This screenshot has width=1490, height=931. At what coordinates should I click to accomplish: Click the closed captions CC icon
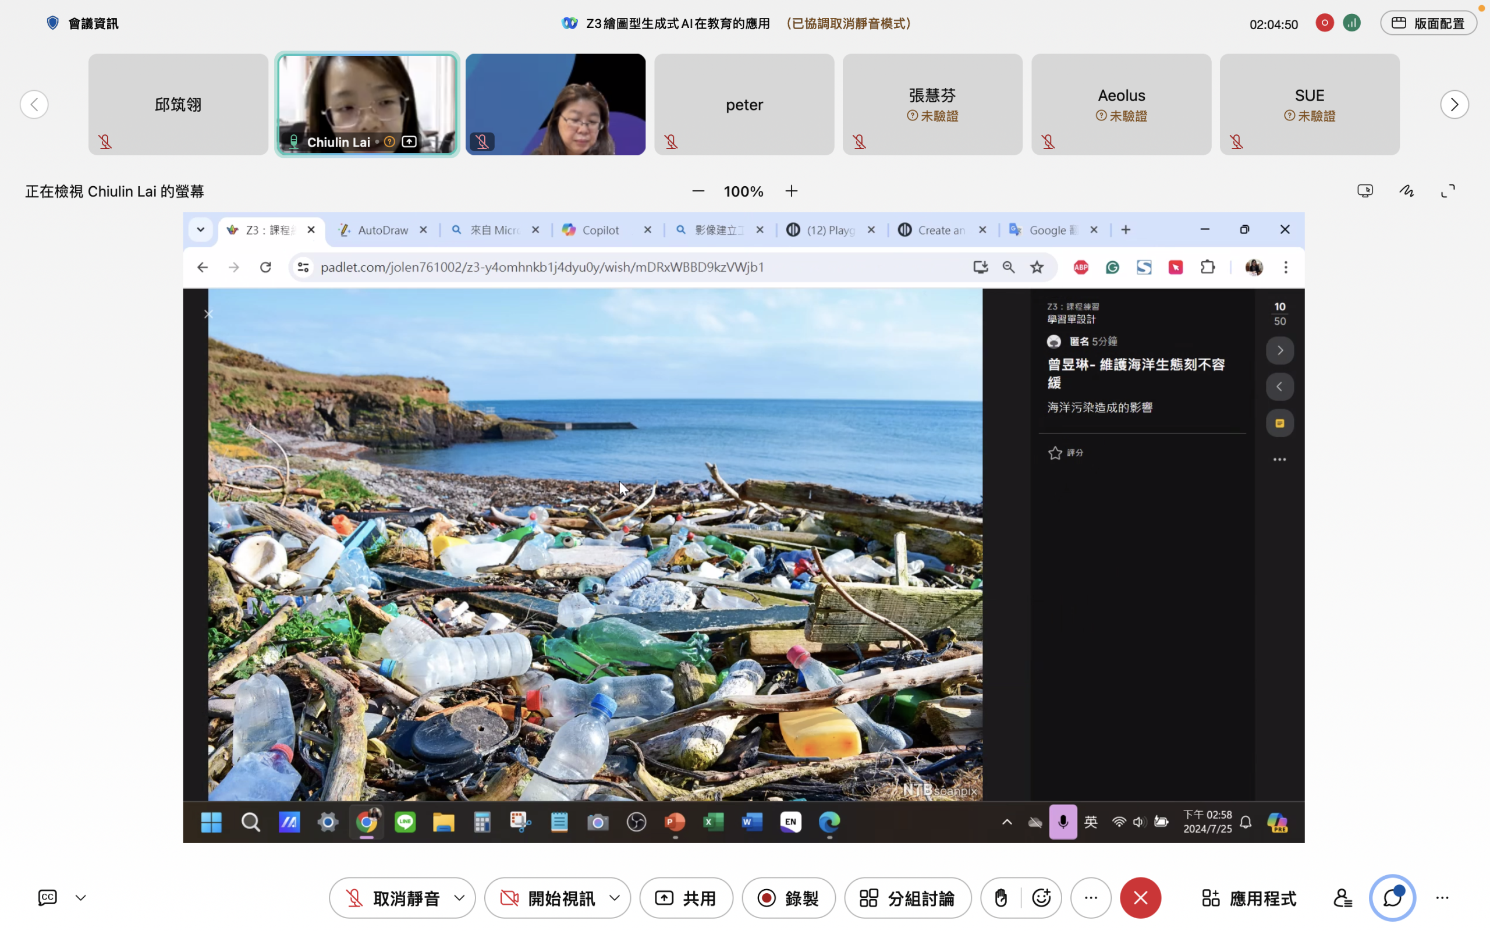click(47, 898)
